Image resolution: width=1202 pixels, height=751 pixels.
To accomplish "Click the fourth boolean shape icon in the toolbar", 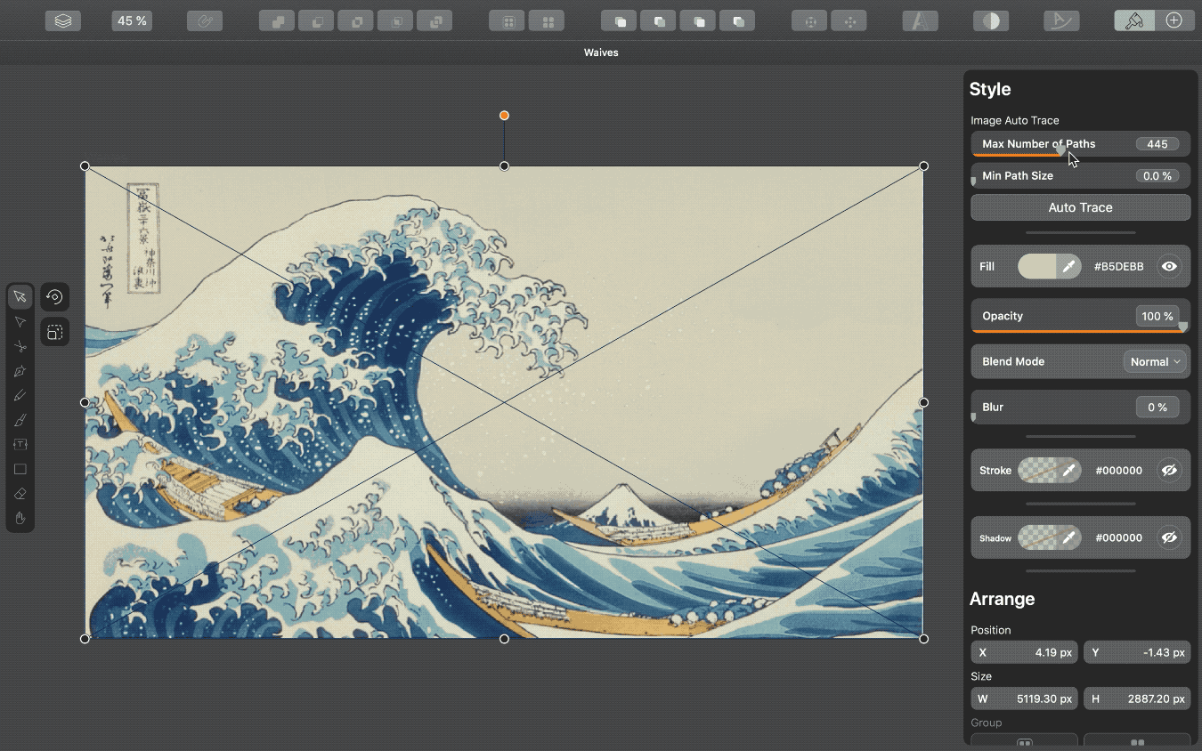I will (394, 20).
